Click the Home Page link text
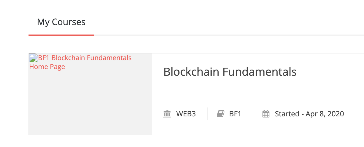 [47, 67]
